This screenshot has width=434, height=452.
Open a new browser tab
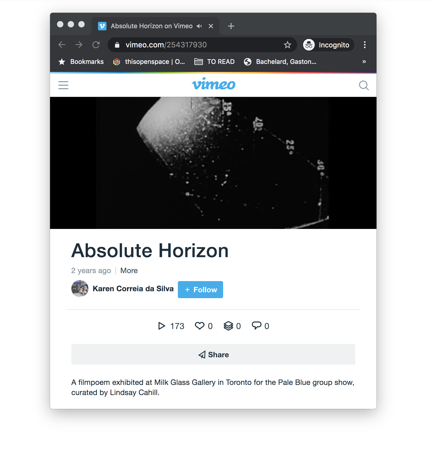coord(231,26)
